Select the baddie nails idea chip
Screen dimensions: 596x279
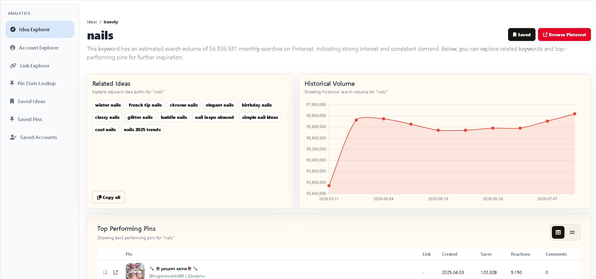coord(174,117)
